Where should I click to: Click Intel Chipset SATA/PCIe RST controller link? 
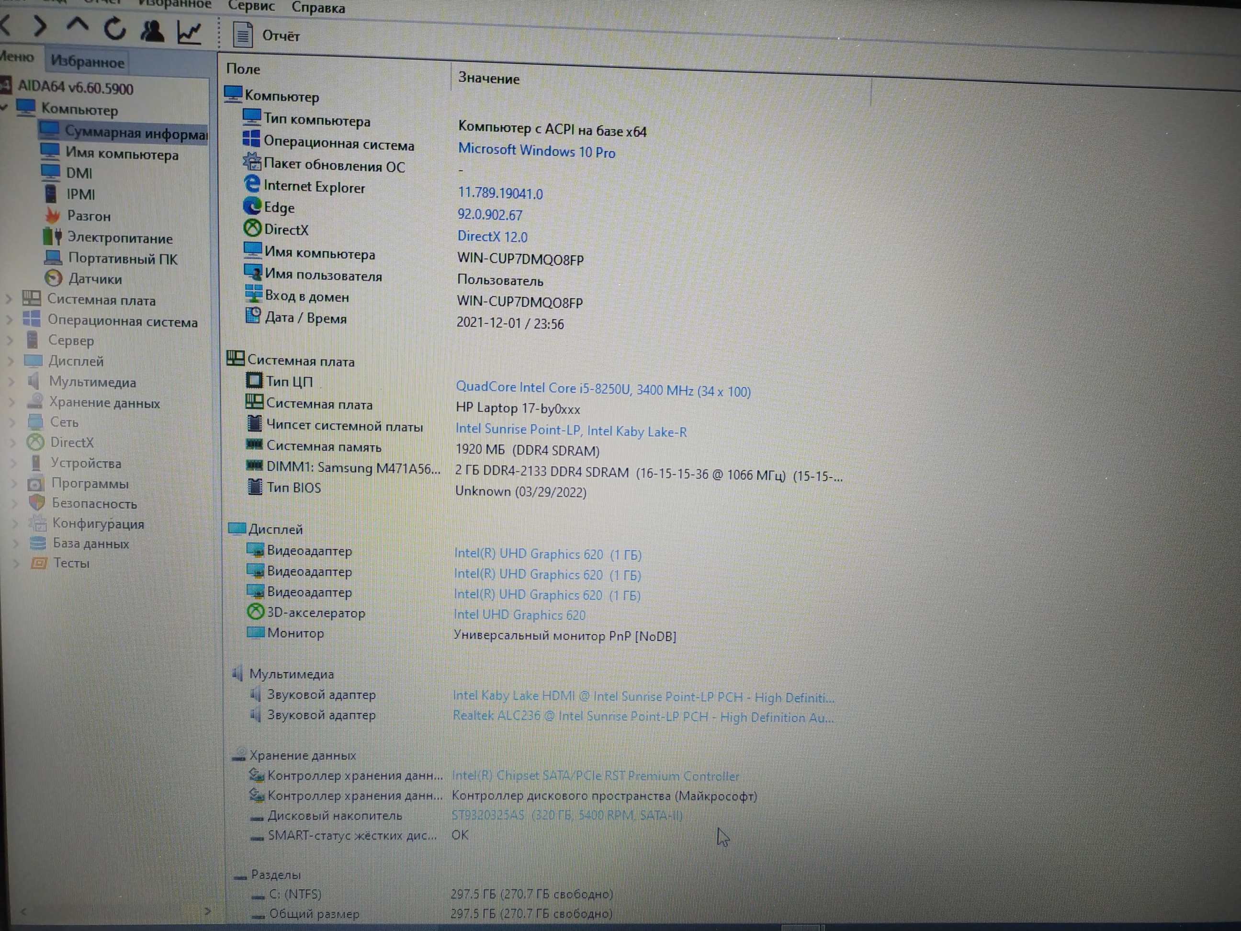coord(595,775)
